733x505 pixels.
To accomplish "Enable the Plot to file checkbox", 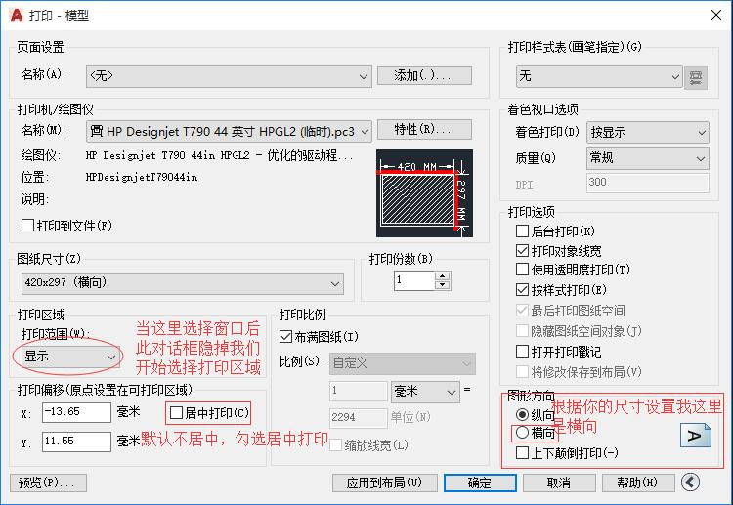I will [x=27, y=226].
